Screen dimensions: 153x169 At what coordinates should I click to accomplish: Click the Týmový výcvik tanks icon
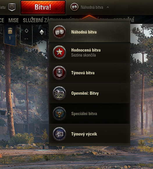(x=59, y=134)
